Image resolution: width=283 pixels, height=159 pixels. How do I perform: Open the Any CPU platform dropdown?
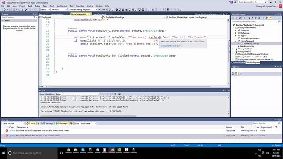(59, 10)
